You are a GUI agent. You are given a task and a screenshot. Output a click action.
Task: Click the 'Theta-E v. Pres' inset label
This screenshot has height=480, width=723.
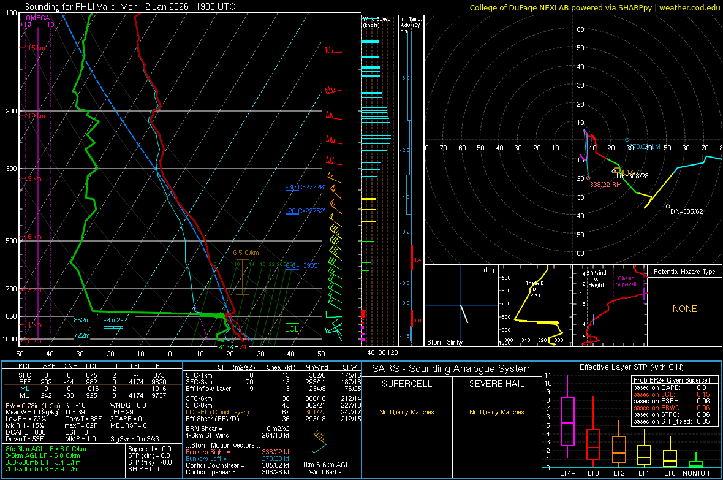pos(535,289)
